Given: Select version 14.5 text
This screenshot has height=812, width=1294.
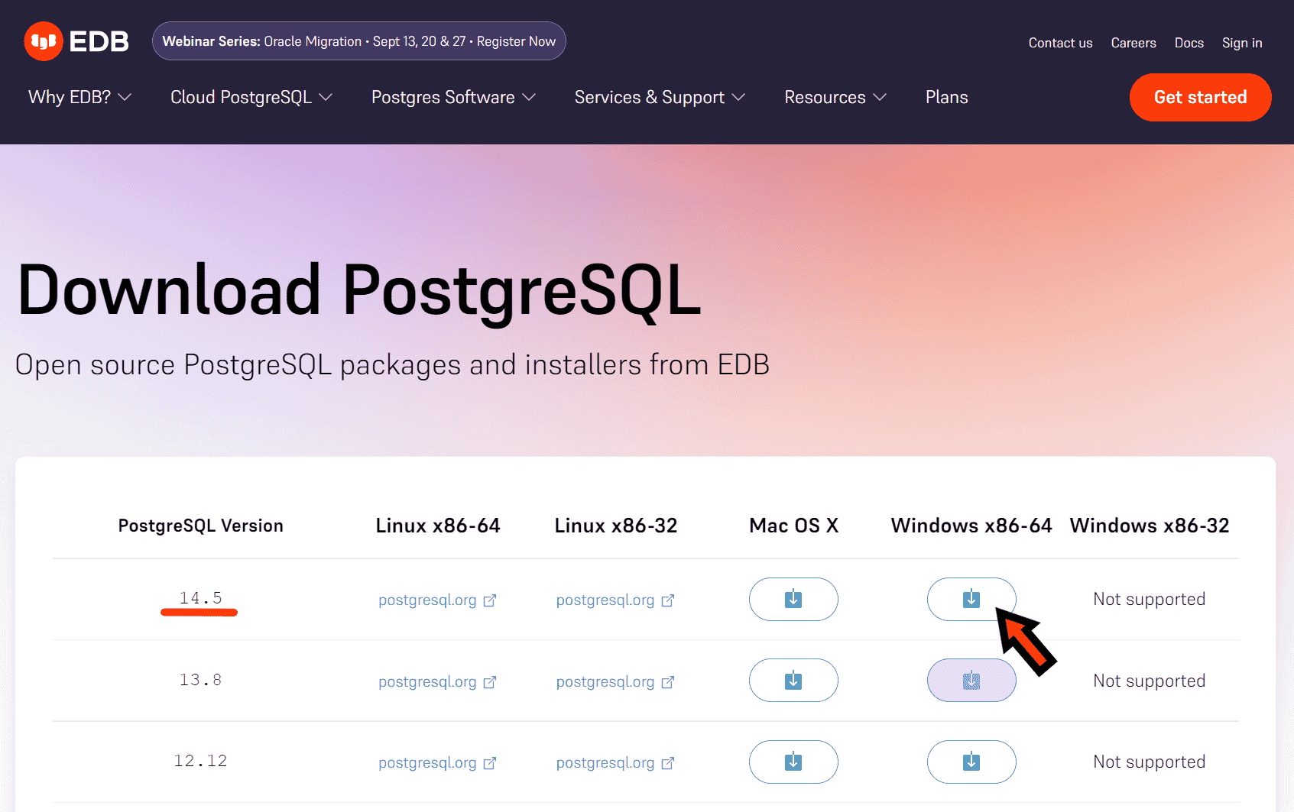Looking at the screenshot, I should tap(200, 597).
